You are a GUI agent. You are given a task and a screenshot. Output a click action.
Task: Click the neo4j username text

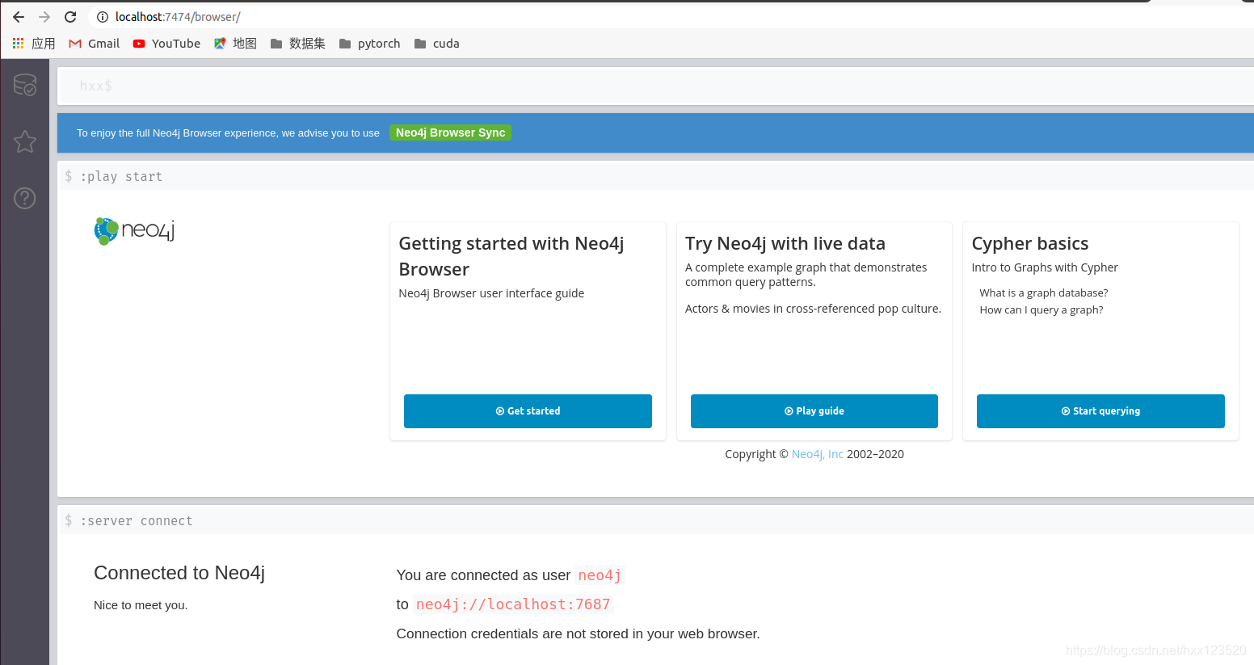pyautogui.click(x=600, y=575)
